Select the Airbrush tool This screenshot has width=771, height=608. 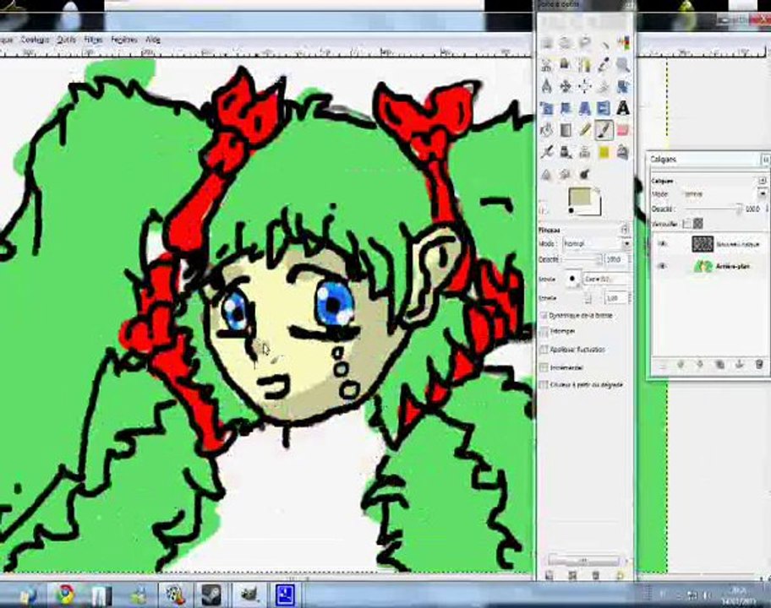pyautogui.click(x=546, y=152)
